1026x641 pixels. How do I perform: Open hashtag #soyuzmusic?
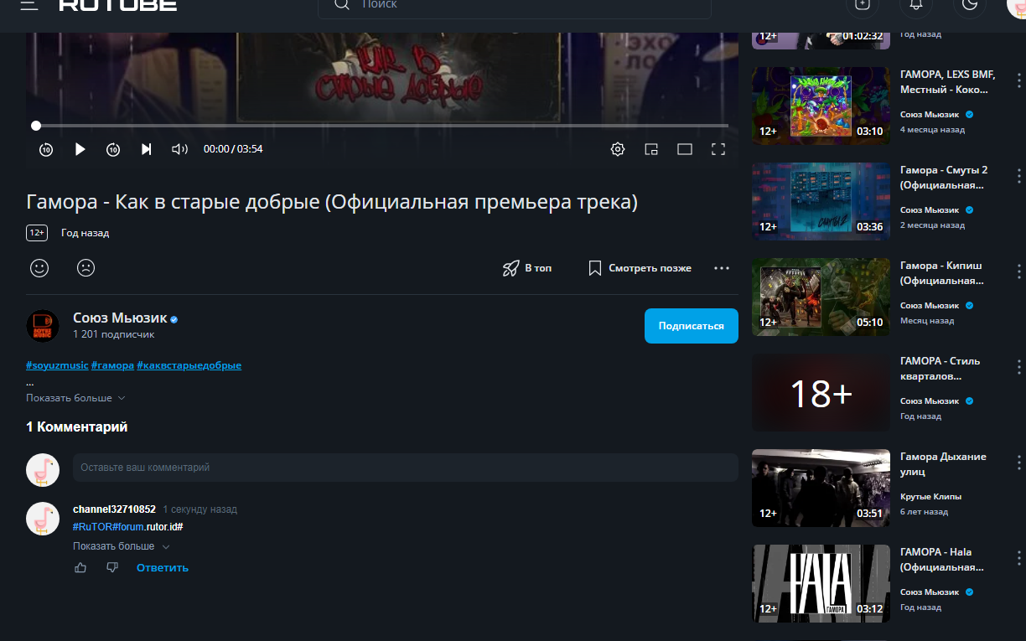pyautogui.click(x=57, y=365)
